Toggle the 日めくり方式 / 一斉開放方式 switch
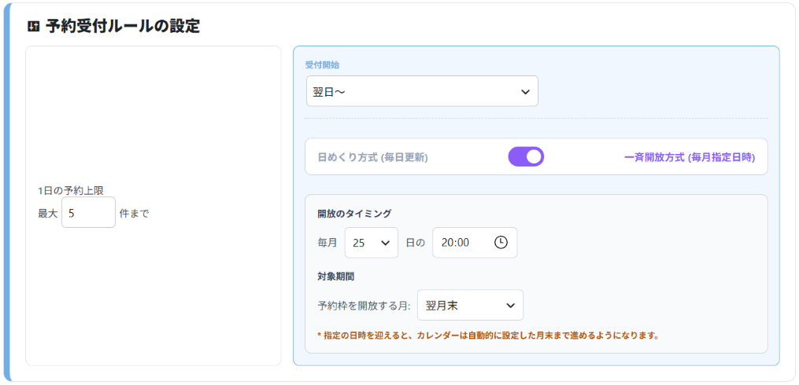The image size is (799, 385). [x=526, y=156]
